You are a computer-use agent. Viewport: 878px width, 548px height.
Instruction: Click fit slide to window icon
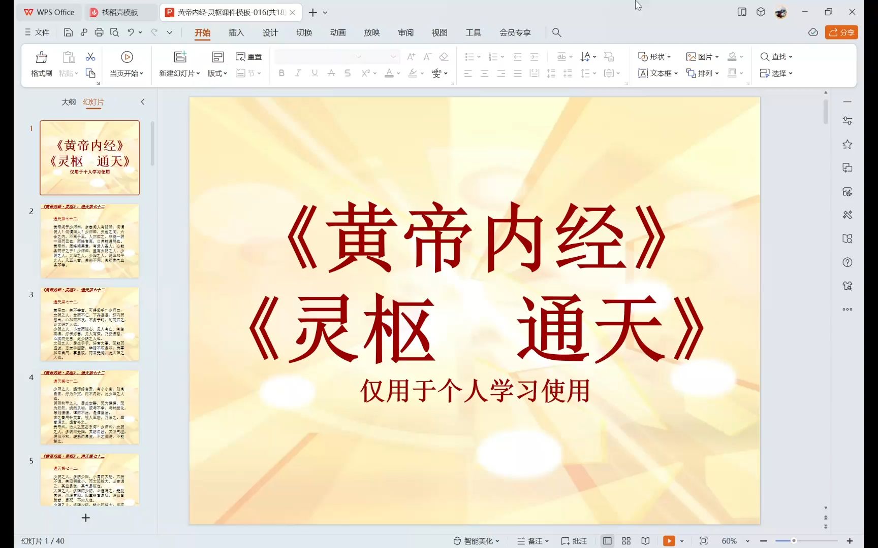click(x=703, y=541)
